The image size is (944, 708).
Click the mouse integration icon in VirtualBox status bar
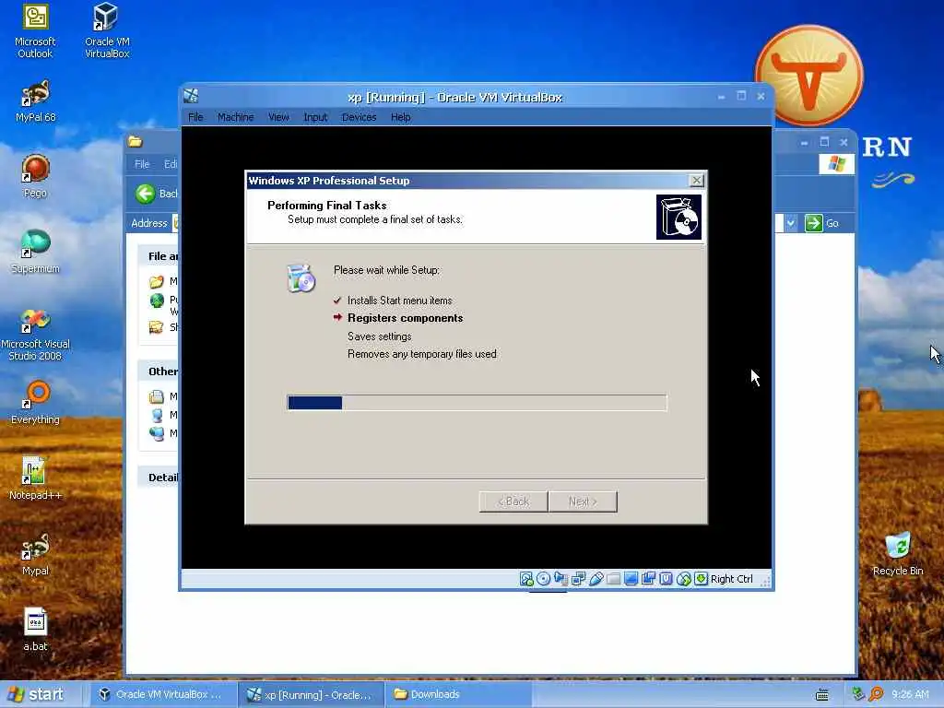point(683,579)
